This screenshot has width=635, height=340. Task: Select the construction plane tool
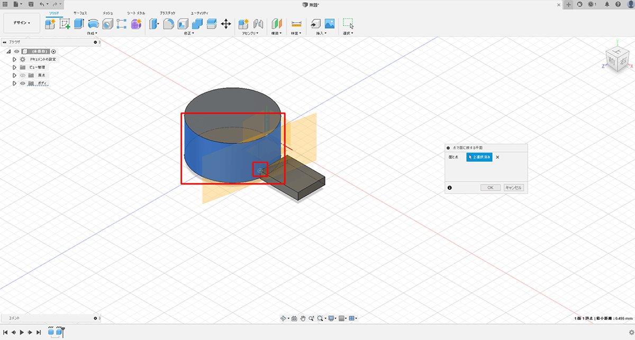[276, 23]
